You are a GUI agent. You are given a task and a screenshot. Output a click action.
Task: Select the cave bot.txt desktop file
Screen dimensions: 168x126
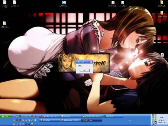click(14, 4)
